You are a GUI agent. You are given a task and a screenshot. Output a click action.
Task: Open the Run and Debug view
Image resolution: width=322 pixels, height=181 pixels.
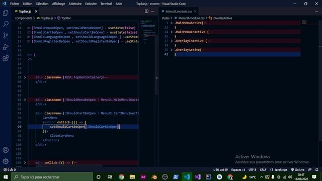click(6, 47)
